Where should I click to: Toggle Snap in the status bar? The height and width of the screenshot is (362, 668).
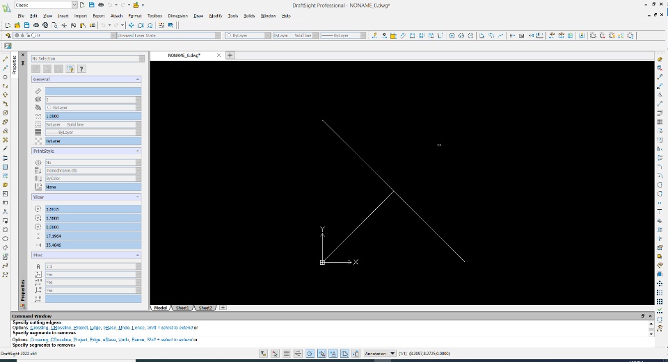[x=263, y=354]
